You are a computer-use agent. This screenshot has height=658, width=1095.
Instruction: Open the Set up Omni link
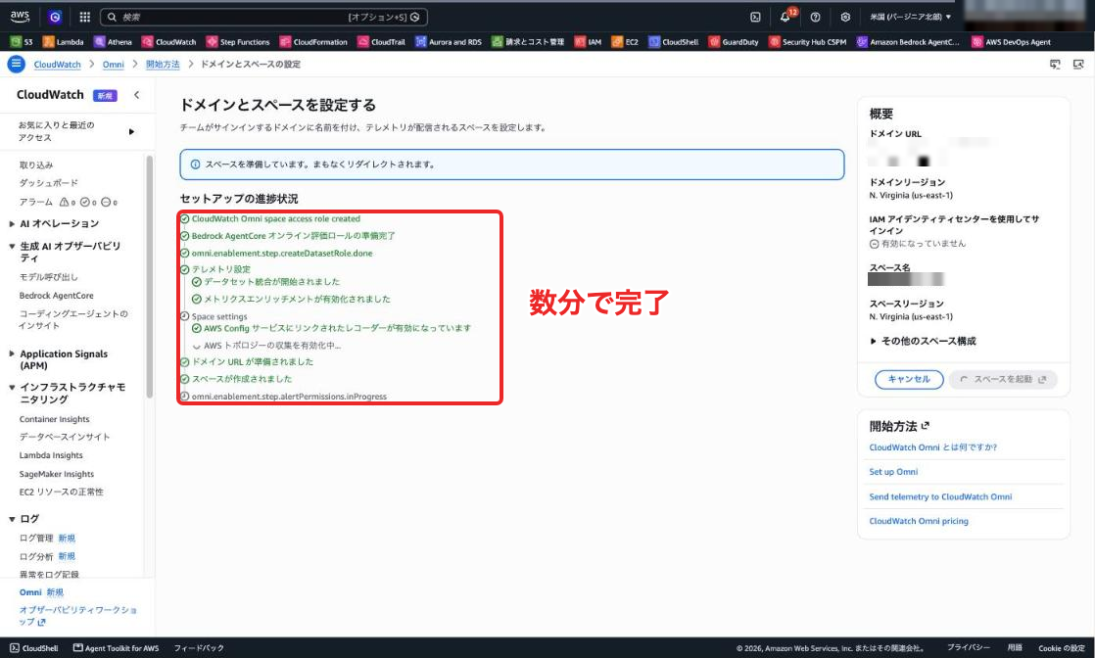pos(893,472)
